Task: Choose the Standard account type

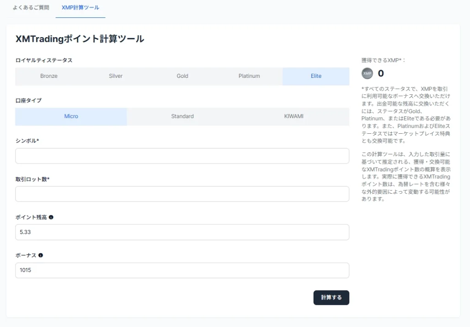Action: tap(182, 116)
